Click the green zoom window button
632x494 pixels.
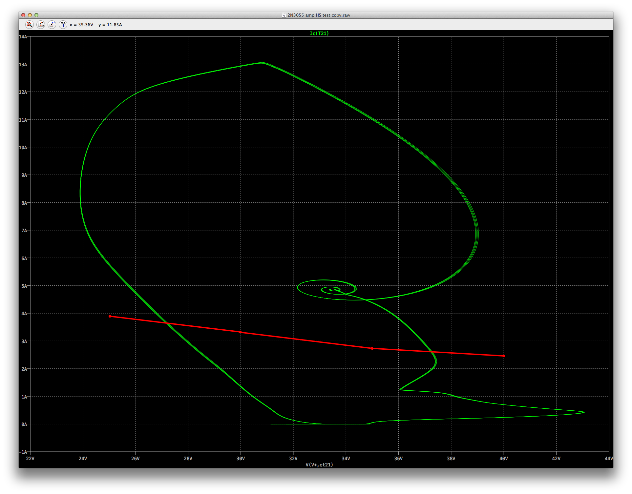36,15
